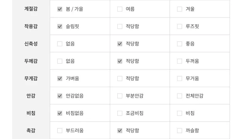The width and height of the screenshot is (242, 139).
Task: Uncheck the 안감없음 checkbox
Action: tap(60, 96)
